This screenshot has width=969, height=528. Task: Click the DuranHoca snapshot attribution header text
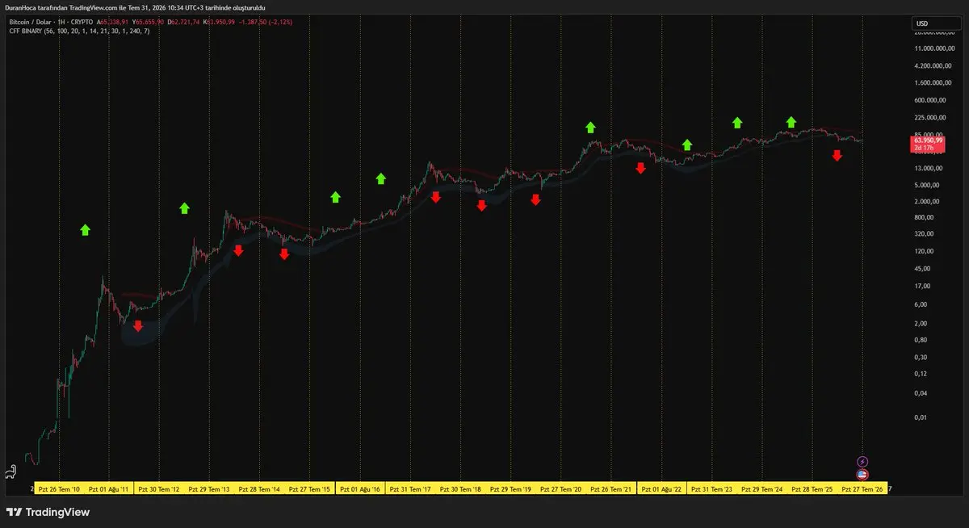[x=135, y=7]
